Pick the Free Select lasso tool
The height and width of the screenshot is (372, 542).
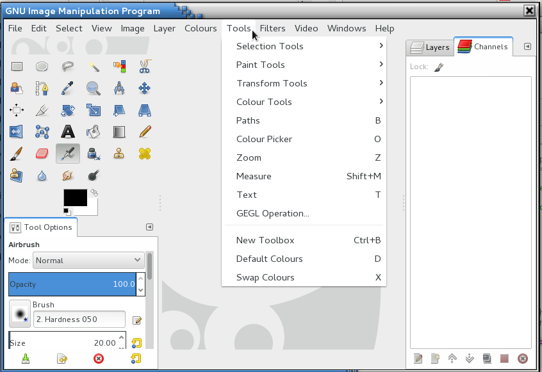coord(68,67)
